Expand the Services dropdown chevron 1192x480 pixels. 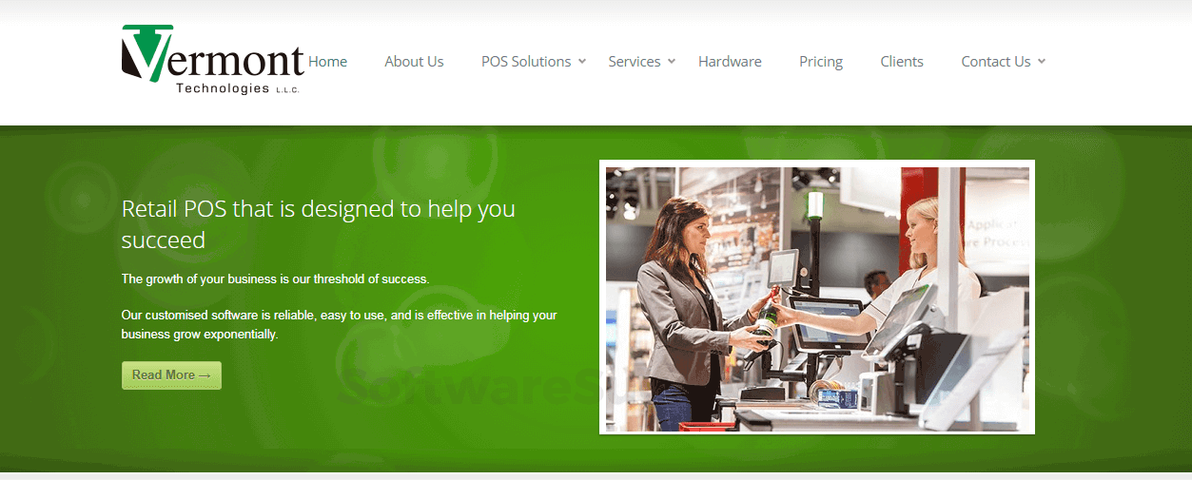point(672,61)
